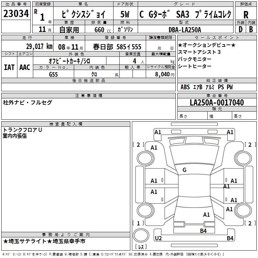Select the トランクフロアU inspector note
The width and height of the screenshot is (258, 258).
23,130
